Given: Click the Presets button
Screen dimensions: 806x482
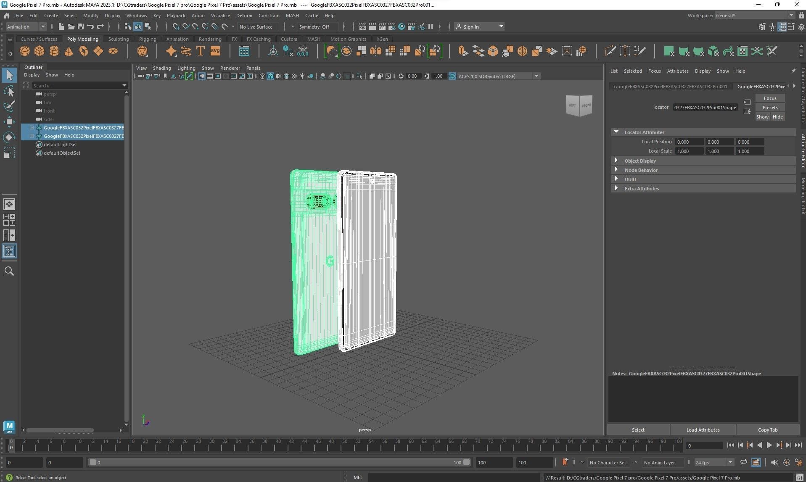Looking at the screenshot, I should pyautogui.click(x=770, y=108).
